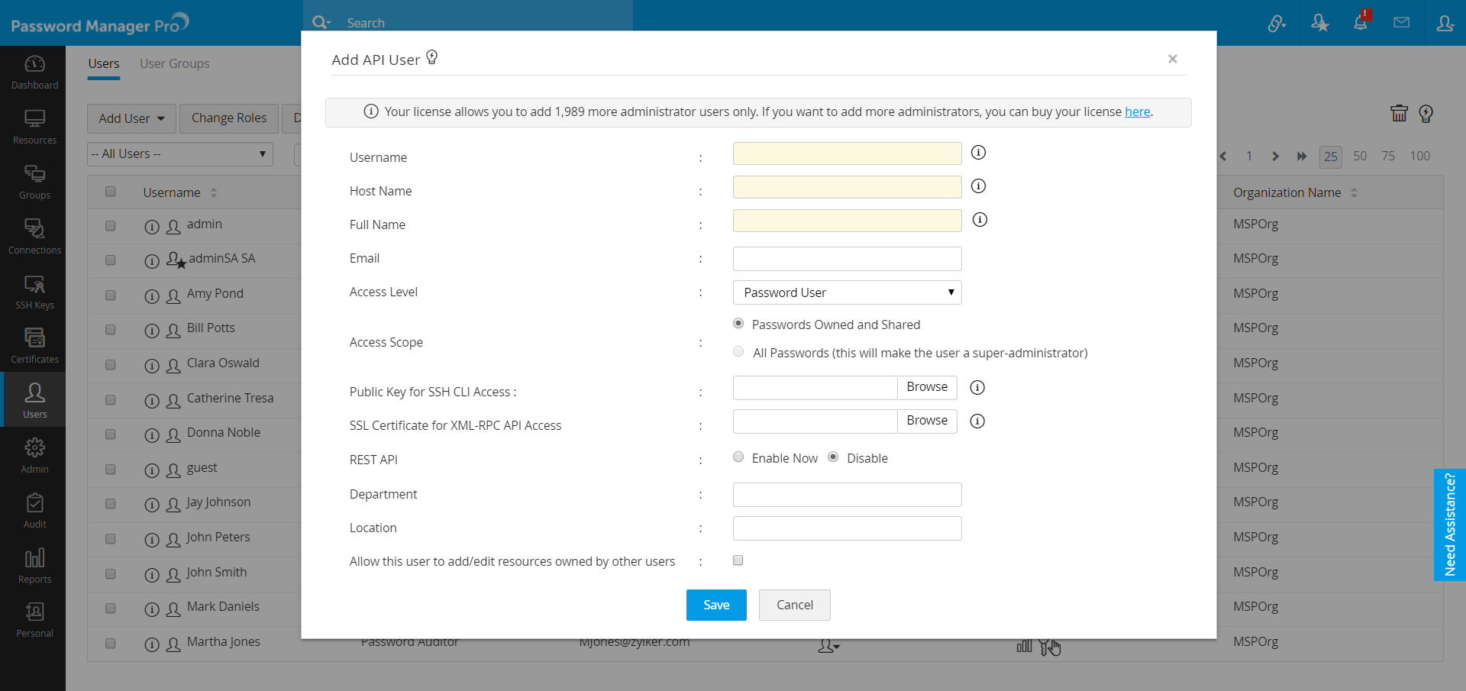Click the info icon beside Username field
Image resolution: width=1466 pixels, height=691 pixels.
pyautogui.click(x=978, y=153)
